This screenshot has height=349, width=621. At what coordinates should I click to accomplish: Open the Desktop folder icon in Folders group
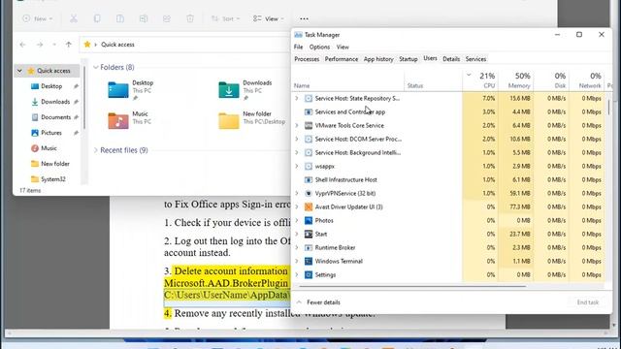click(118, 90)
